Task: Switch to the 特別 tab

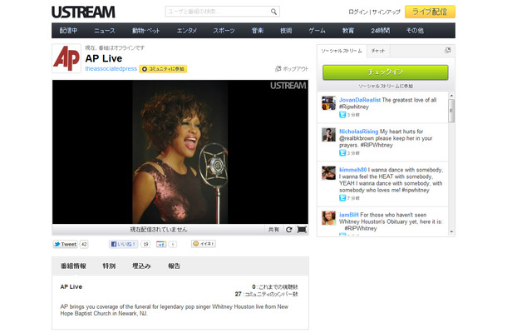Action: (109, 266)
